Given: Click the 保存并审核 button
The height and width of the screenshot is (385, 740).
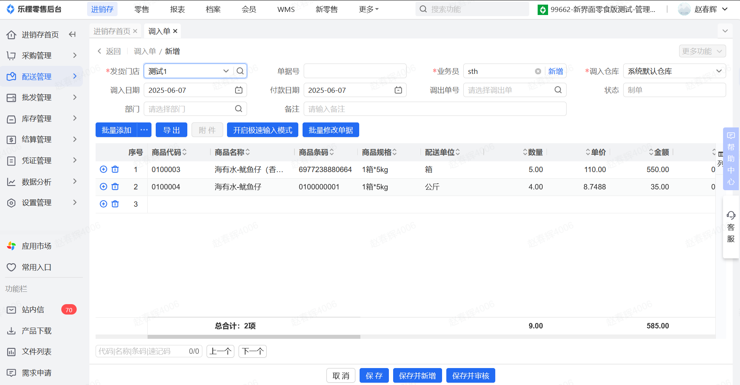Looking at the screenshot, I should coord(471,376).
